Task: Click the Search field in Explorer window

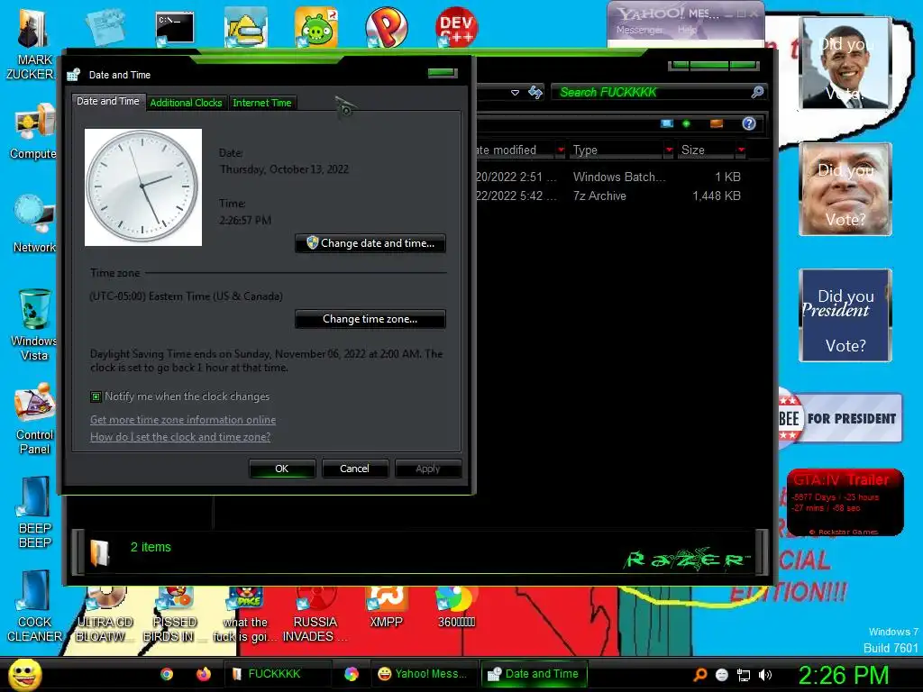Action: (653, 92)
